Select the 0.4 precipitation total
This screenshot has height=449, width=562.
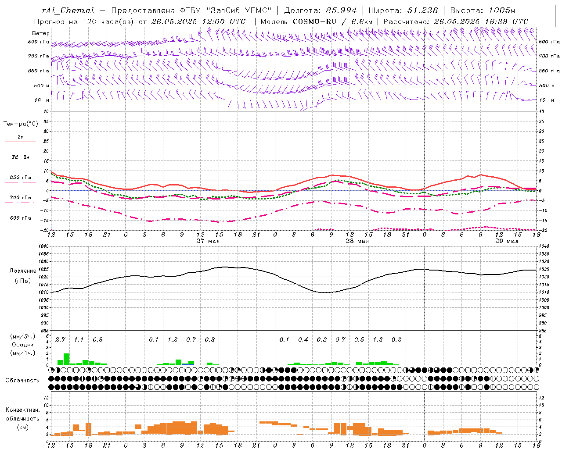coord(303,339)
